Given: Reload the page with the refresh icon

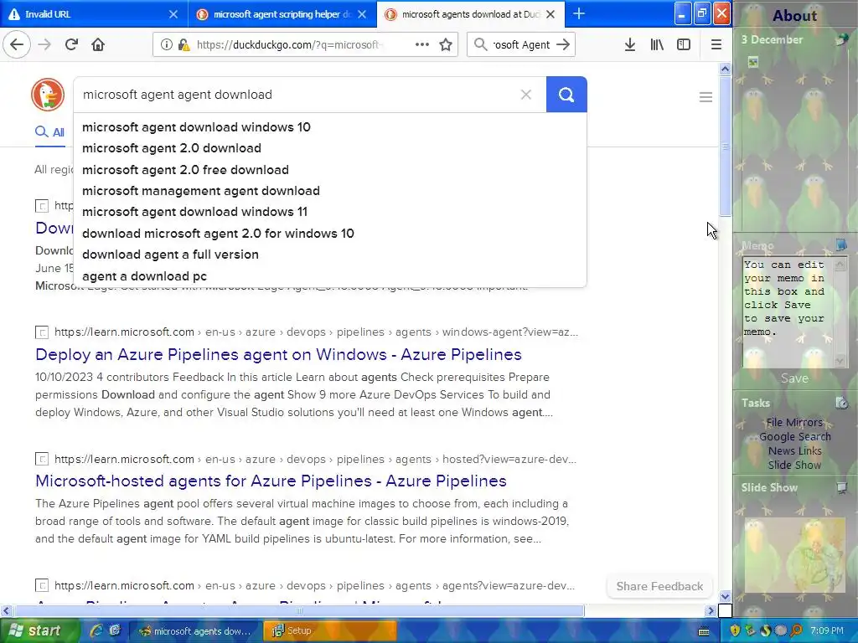Looking at the screenshot, I should [71, 44].
